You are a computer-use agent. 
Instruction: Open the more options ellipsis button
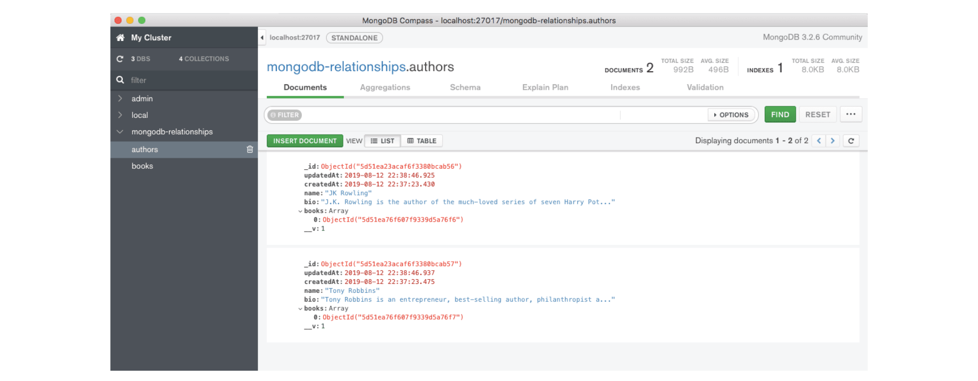pos(851,114)
